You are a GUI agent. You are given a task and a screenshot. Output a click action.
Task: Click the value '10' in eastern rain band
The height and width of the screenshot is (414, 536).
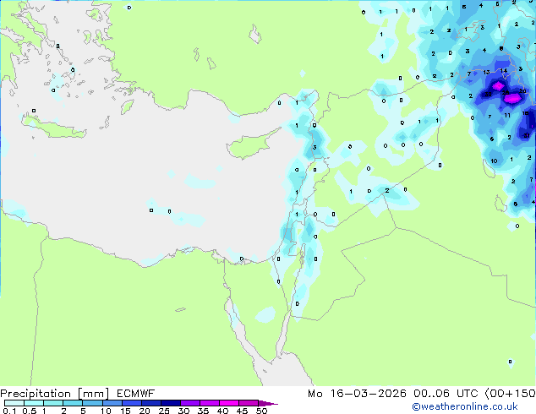tap(494, 161)
